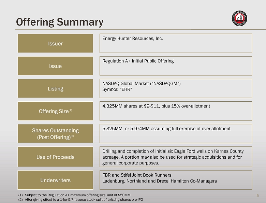This screenshot has width=266, height=203.
Task: Click the Eagle Ford wells drilling description
Action: pyautogui.click(x=173, y=157)
